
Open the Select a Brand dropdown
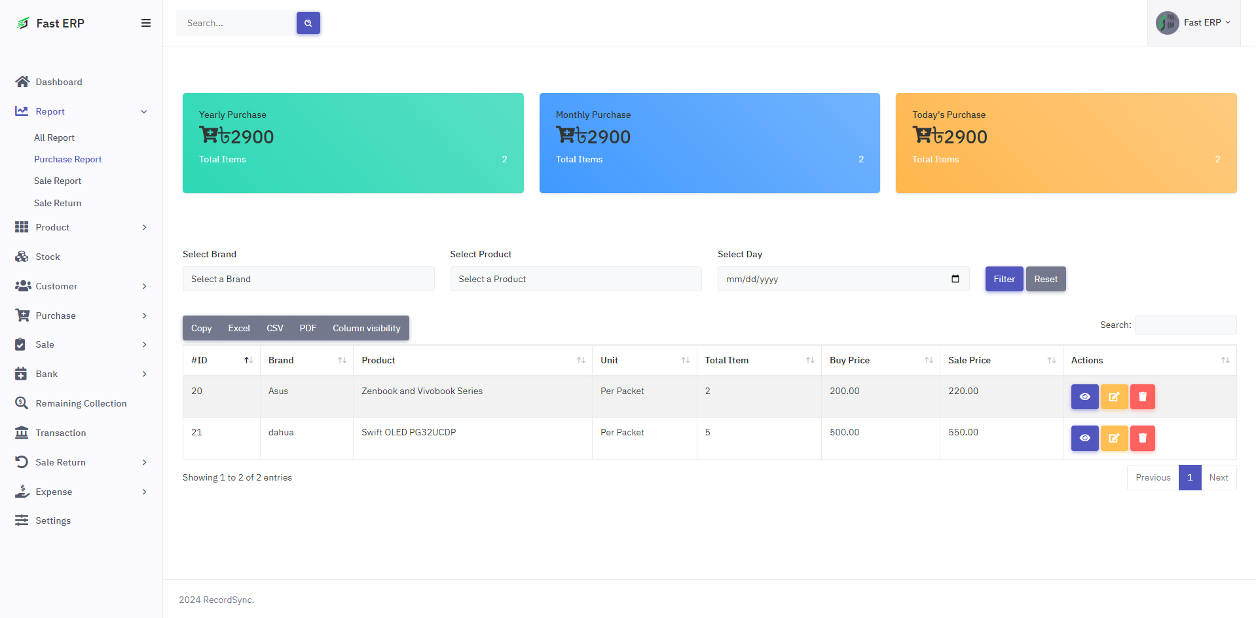(308, 279)
